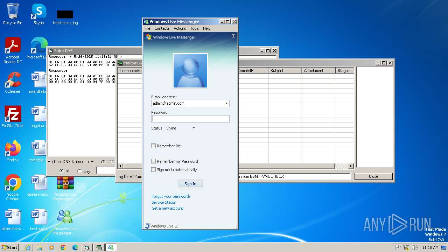Select the bagain.rtf document on the desktop
The height and width of the screenshot is (252, 448).
point(38,117)
